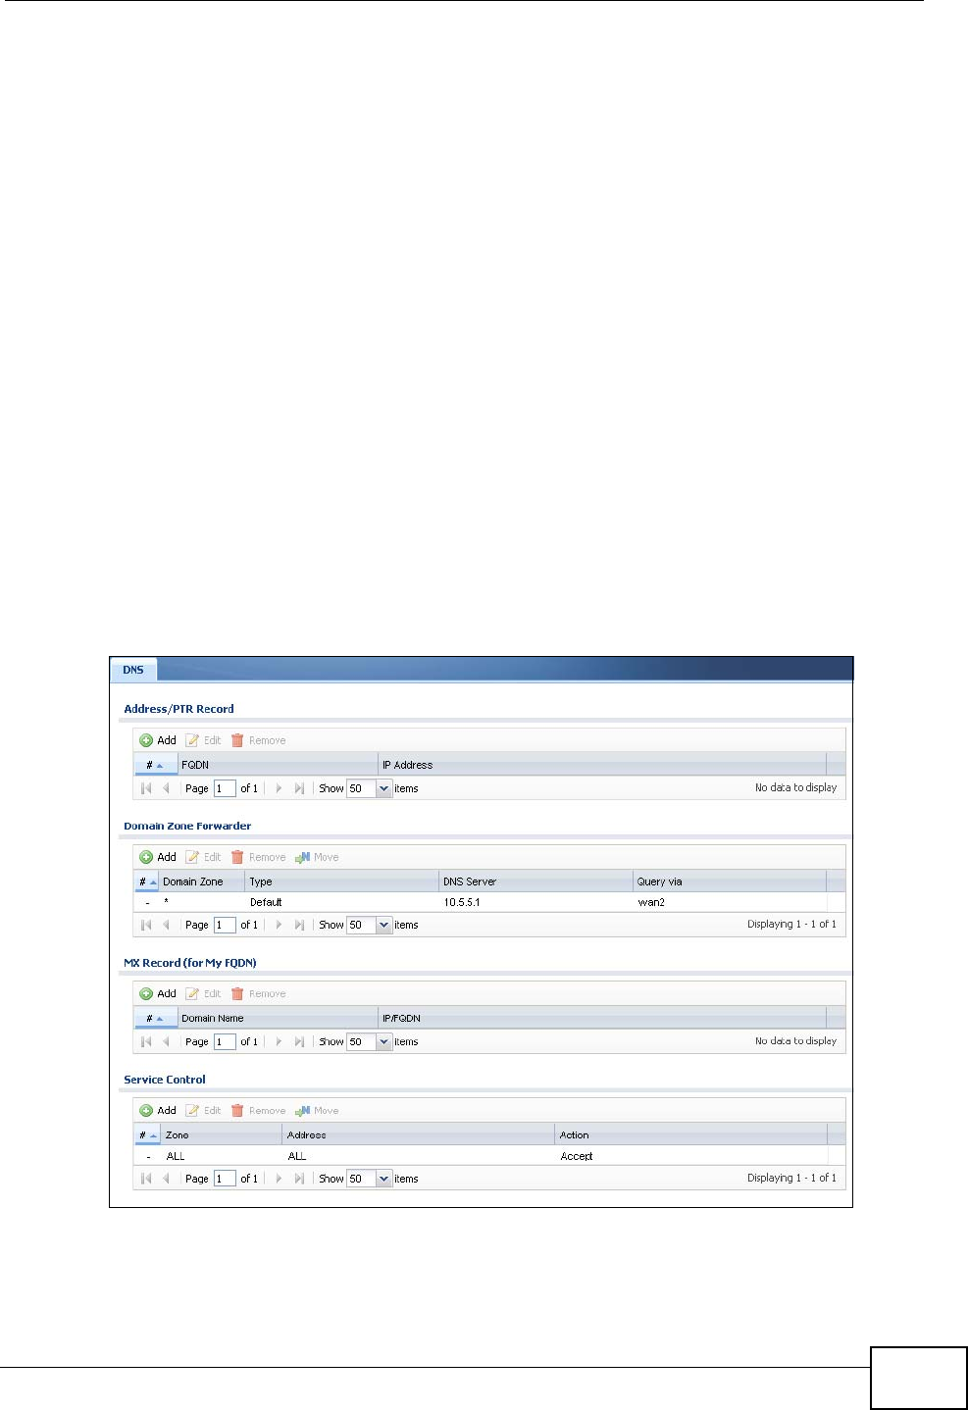
Task: Sort by Address column header in Service Control
Action: pyautogui.click(x=419, y=1134)
